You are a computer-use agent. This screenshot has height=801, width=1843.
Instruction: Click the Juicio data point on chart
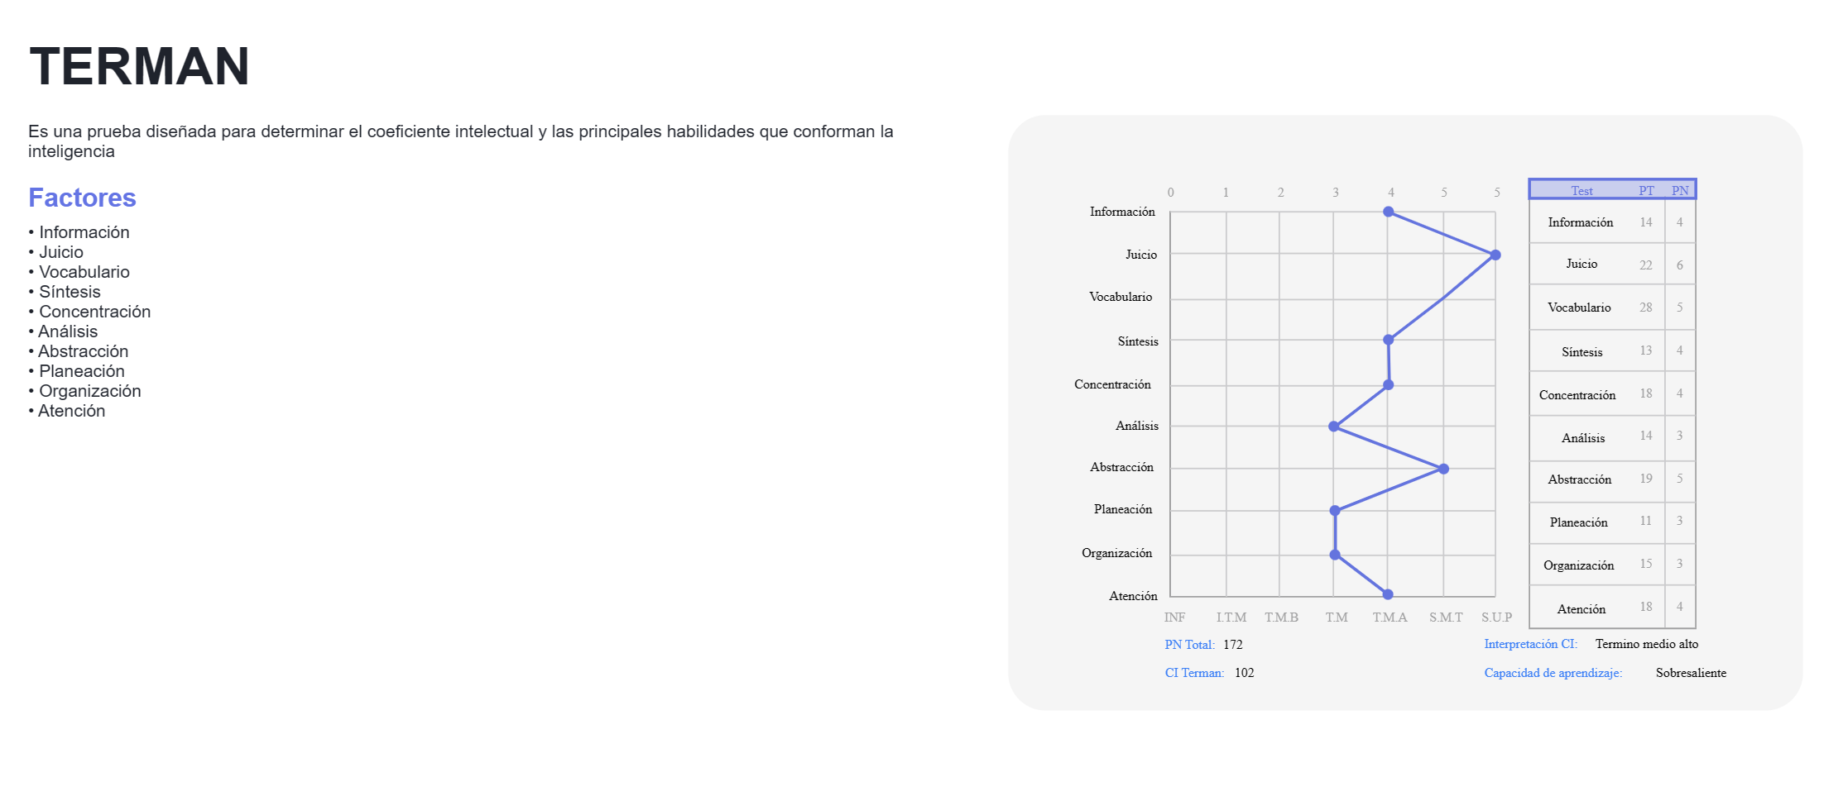click(1495, 255)
